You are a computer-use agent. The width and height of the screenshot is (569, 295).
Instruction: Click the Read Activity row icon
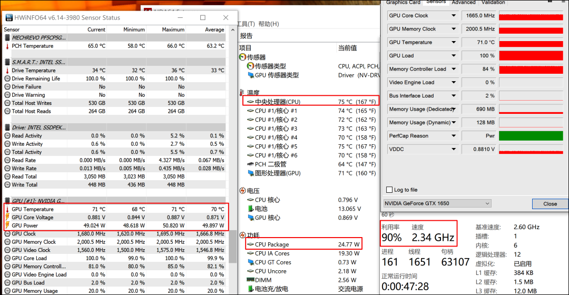click(x=7, y=136)
